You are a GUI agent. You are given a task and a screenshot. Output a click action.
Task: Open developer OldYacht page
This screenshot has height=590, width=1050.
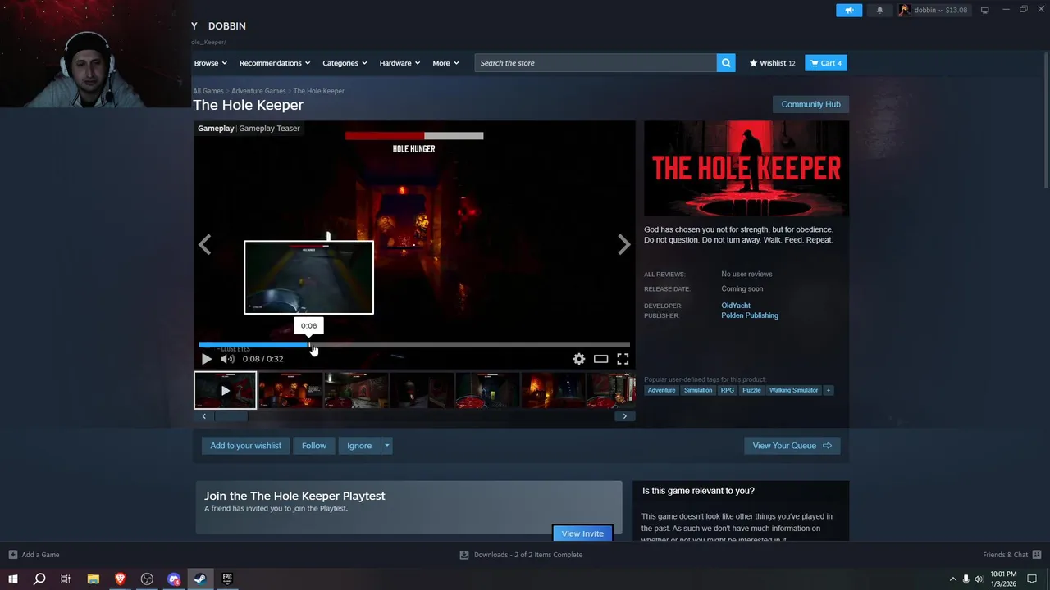[x=736, y=306]
